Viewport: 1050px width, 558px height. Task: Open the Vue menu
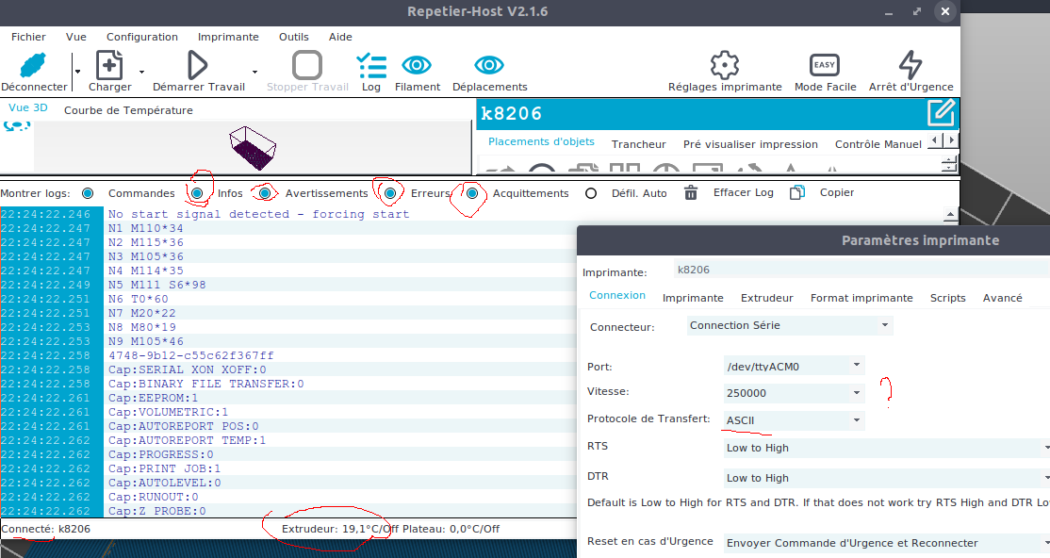(x=75, y=37)
